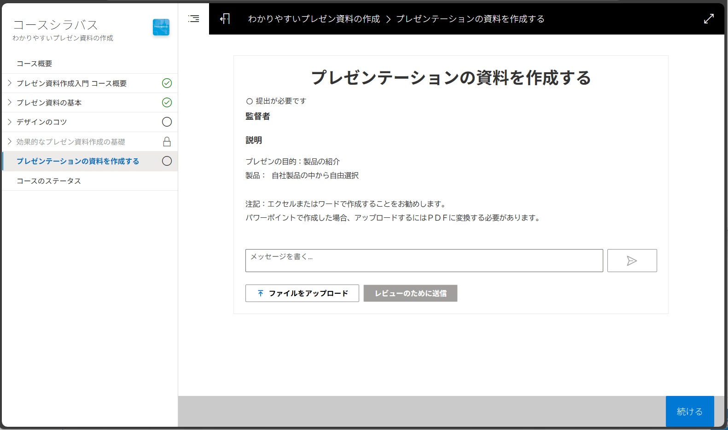Click the line 製品： 自社製品の中から自由選択
Screen dimensions: 728x430
[x=302, y=175]
